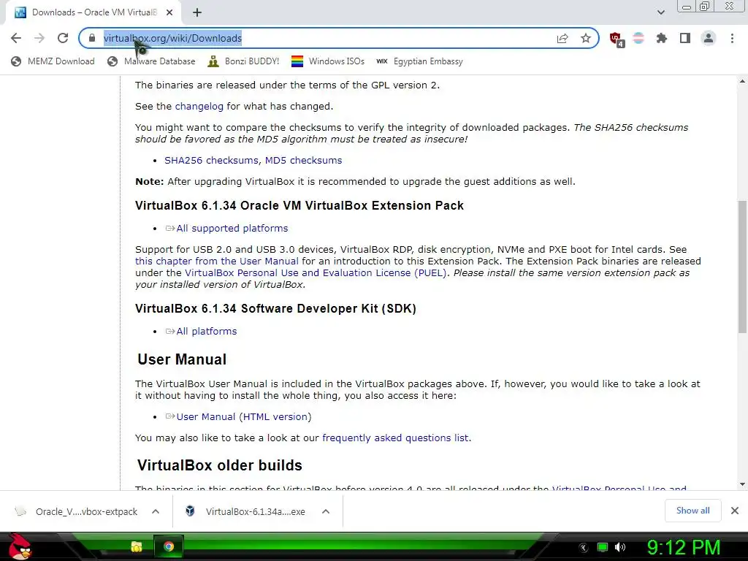Show all downloads
This screenshot has width=748, height=561.
pyautogui.click(x=692, y=511)
